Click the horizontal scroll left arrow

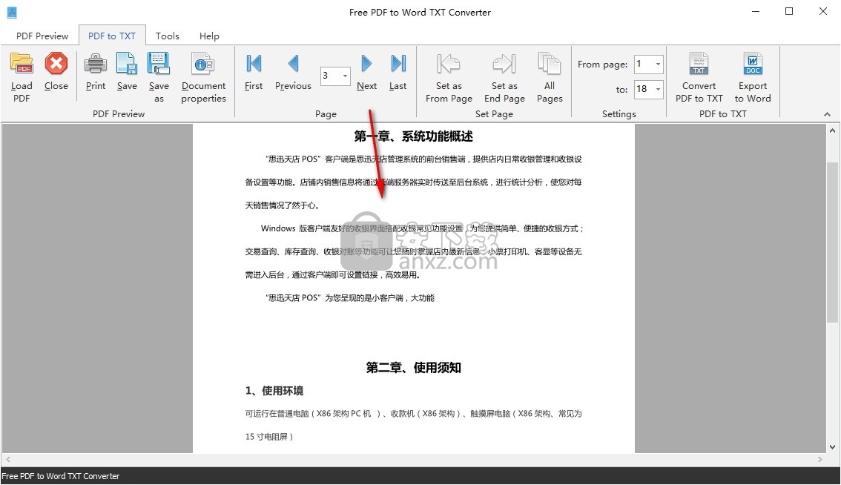(x=8, y=459)
